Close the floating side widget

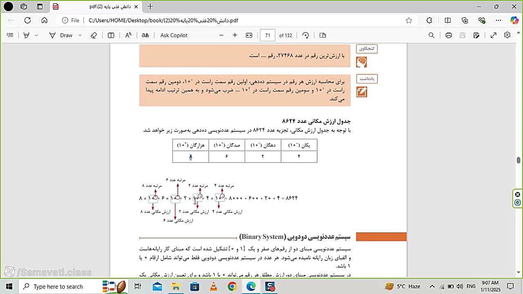point(518,194)
